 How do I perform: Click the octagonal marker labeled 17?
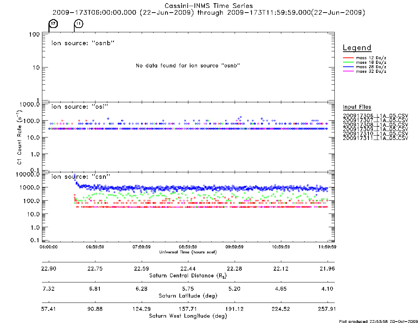pyautogui.click(x=53, y=24)
